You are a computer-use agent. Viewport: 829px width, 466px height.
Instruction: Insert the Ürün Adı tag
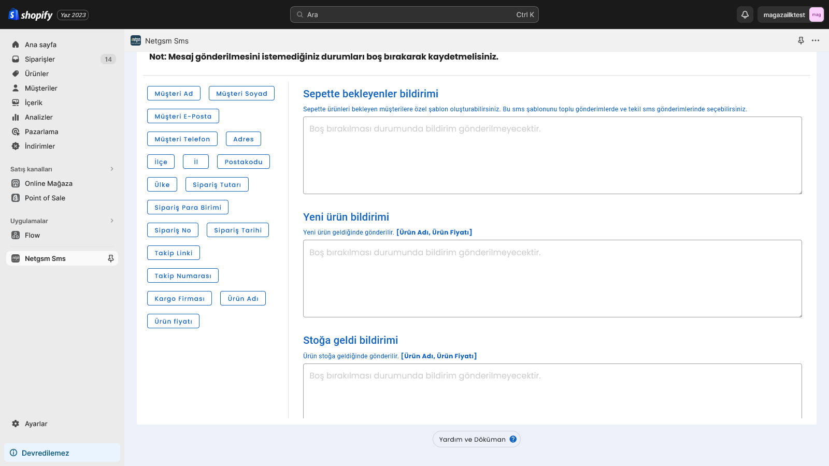tap(243, 298)
